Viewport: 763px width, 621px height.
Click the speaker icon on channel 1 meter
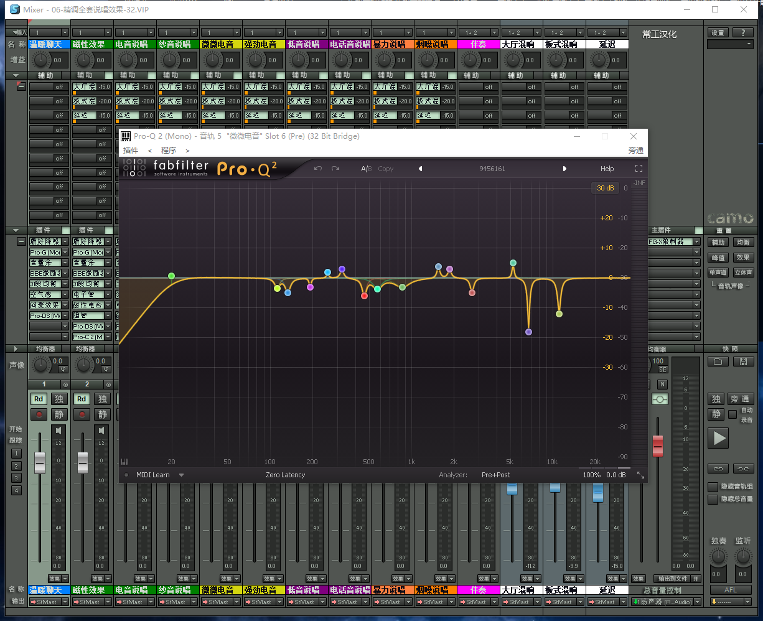(x=59, y=430)
